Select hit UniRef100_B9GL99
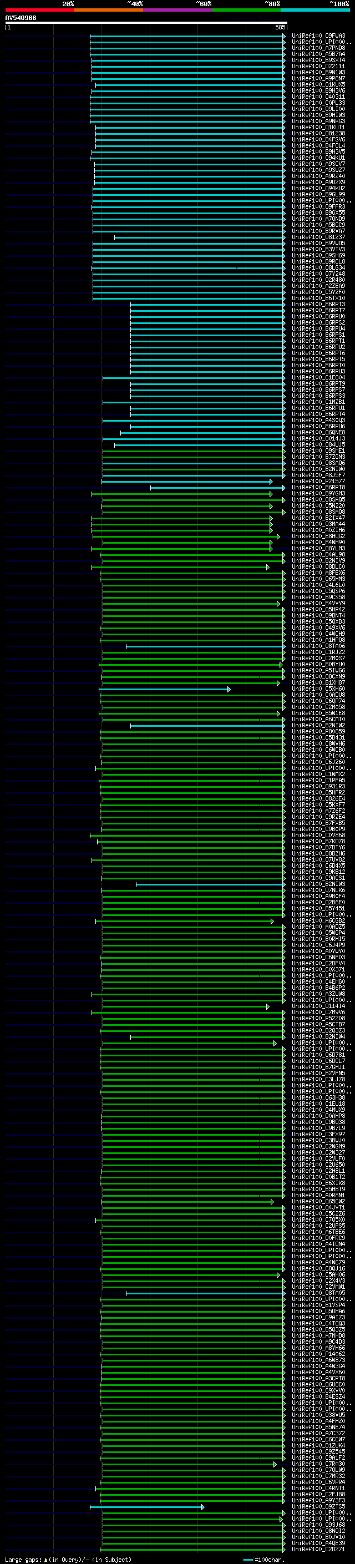Viewport: 355px width, 1564px height. point(318,194)
